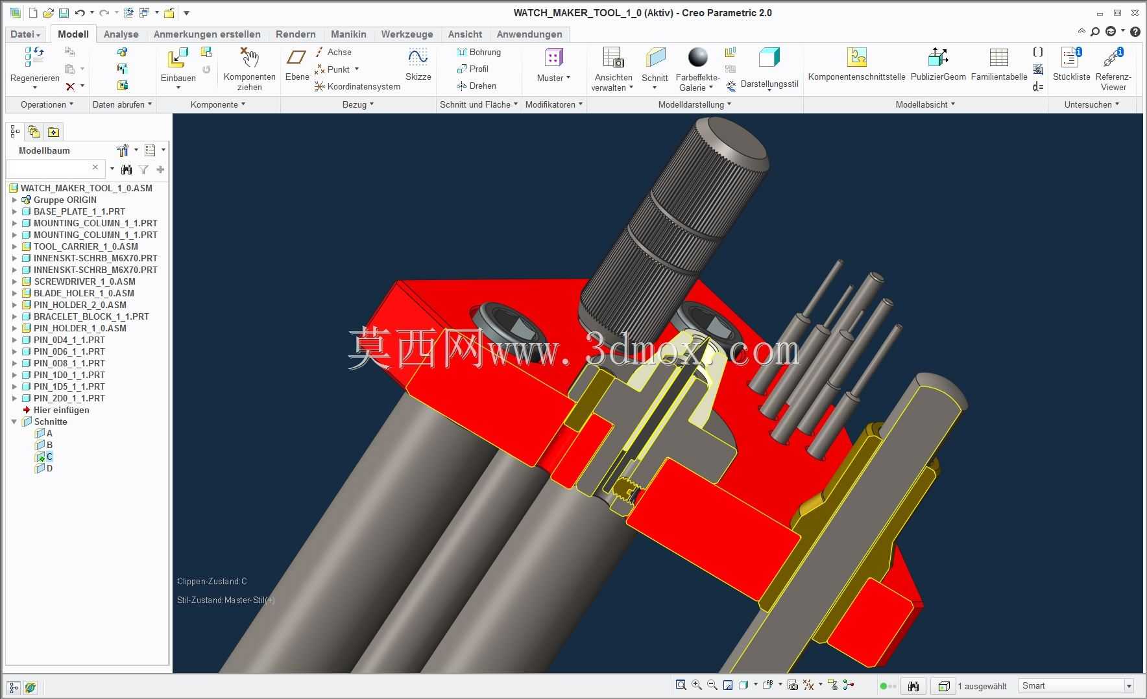Click the Profil extrude tool
The width and height of the screenshot is (1147, 699).
[472, 69]
